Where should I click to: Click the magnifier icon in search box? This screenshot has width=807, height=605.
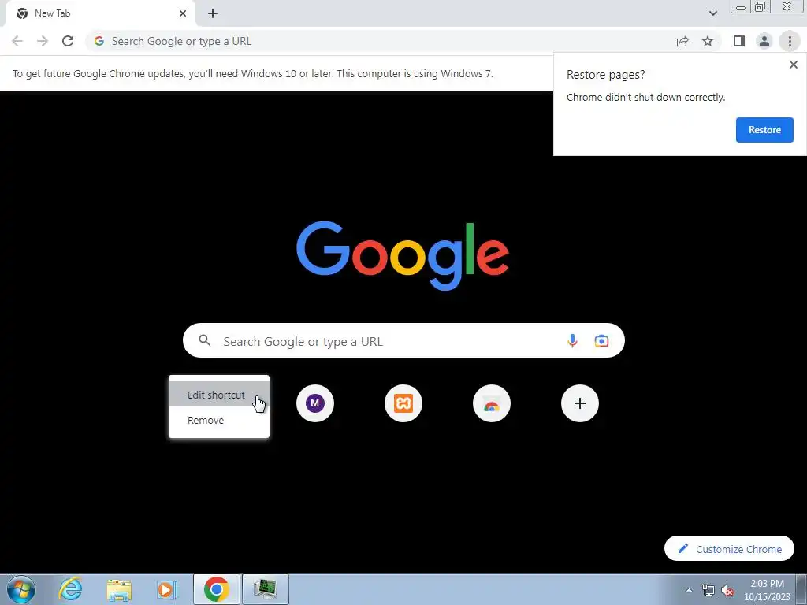coord(204,340)
